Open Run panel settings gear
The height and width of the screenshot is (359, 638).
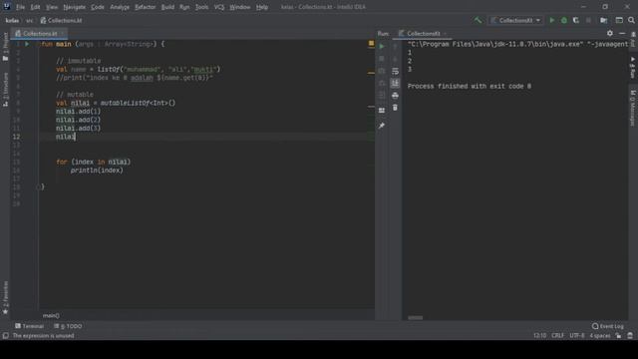click(609, 33)
